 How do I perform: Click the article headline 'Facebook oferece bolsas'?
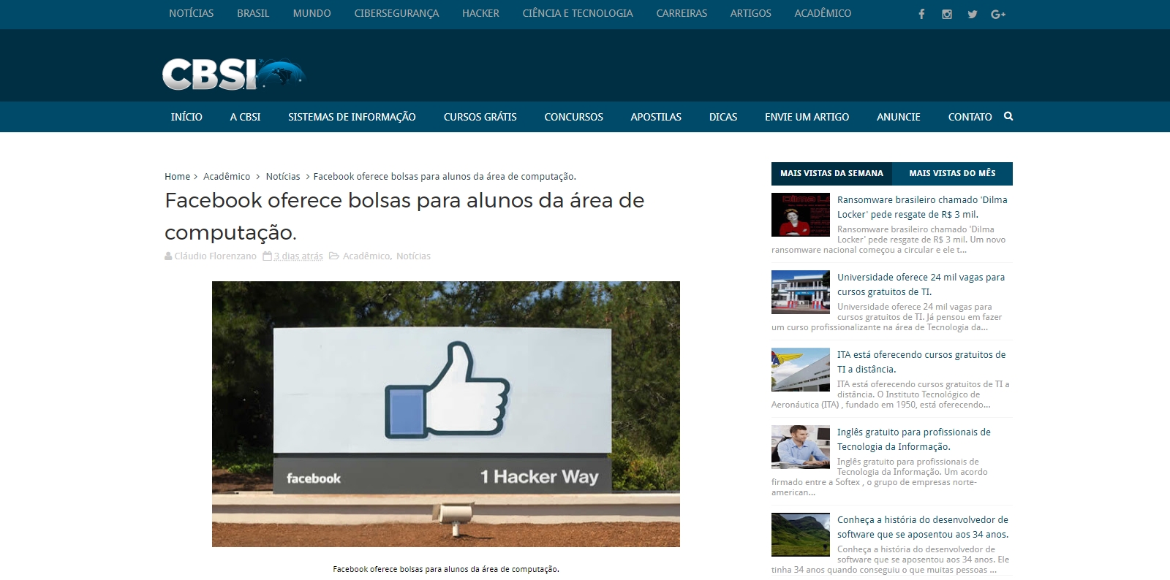404,216
